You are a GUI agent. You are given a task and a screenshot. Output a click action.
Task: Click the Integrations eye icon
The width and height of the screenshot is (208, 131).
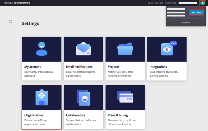point(168,49)
